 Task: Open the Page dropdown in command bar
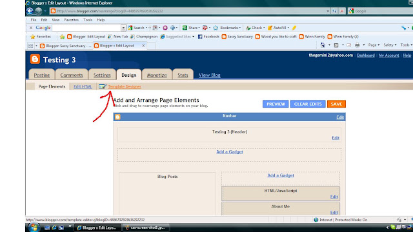point(374,45)
